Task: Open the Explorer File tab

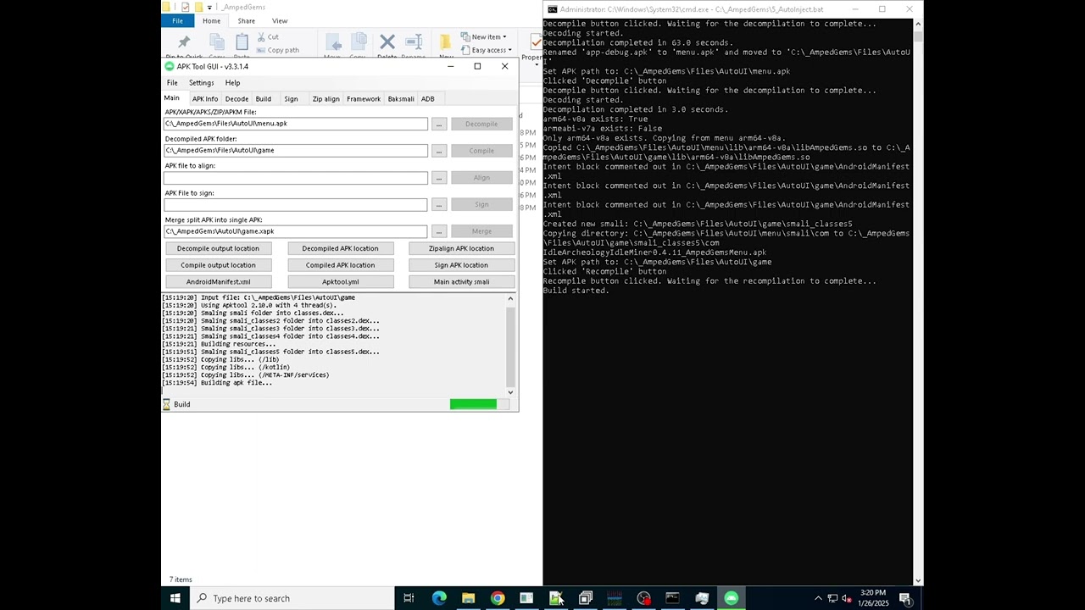Action: point(177,20)
